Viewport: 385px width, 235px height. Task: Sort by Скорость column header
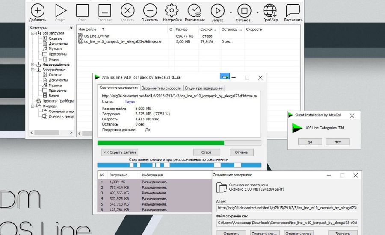pos(254,29)
